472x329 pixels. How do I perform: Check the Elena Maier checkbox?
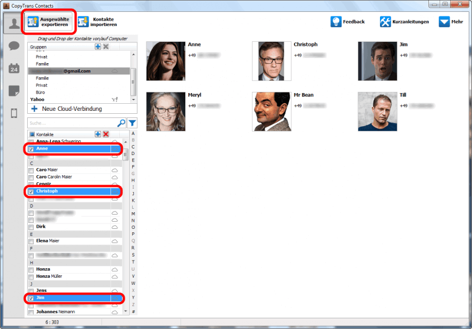point(31,241)
